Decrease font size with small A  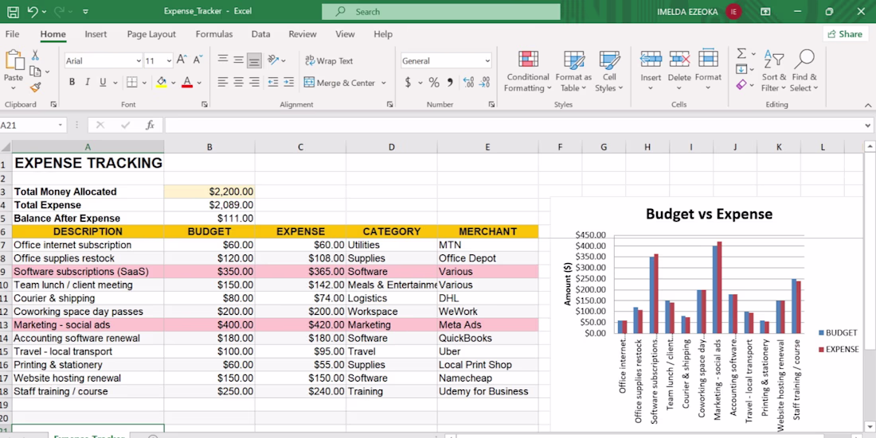(x=197, y=60)
